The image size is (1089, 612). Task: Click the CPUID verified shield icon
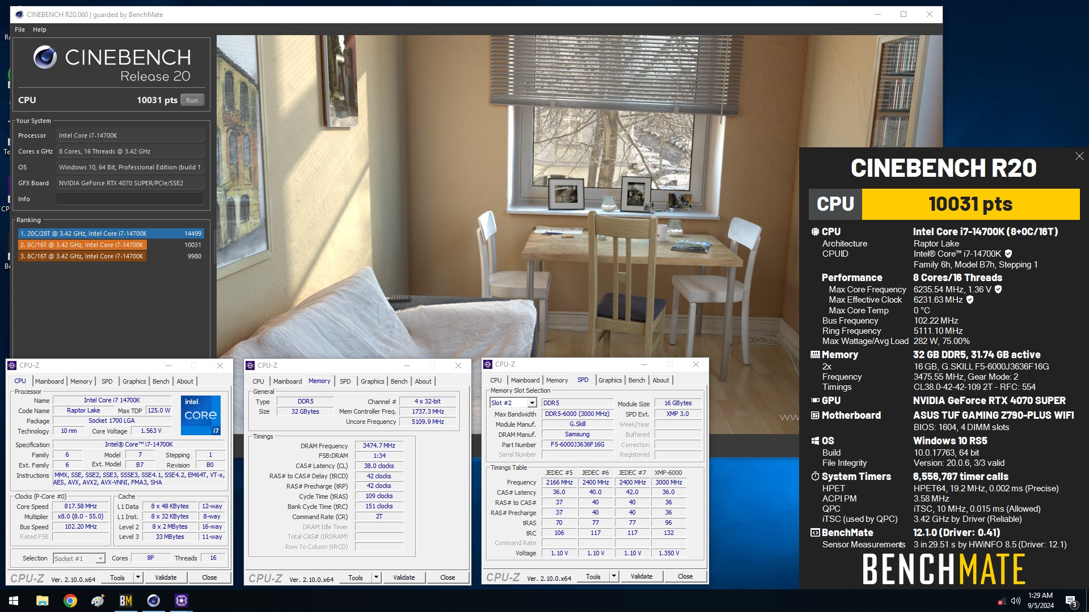click(1008, 254)
